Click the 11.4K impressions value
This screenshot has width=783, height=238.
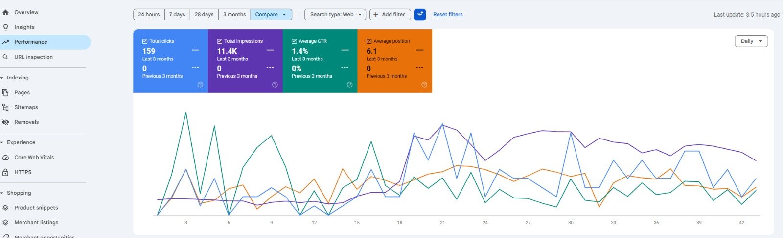coord(227,51)
